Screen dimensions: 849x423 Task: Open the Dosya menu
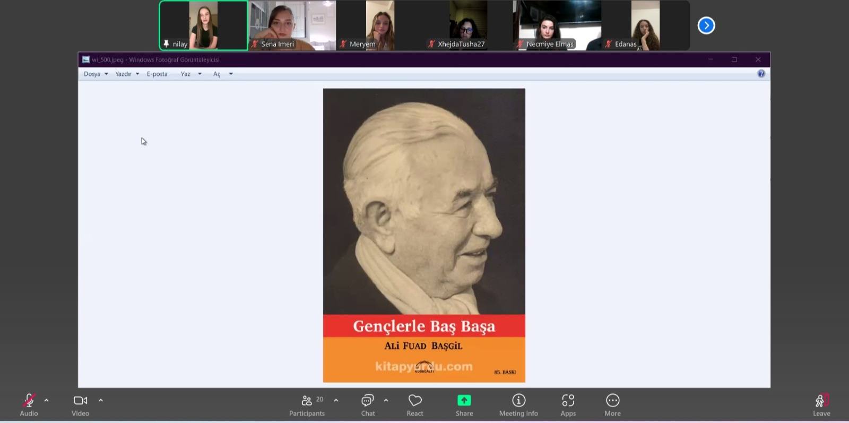point(96,74)
